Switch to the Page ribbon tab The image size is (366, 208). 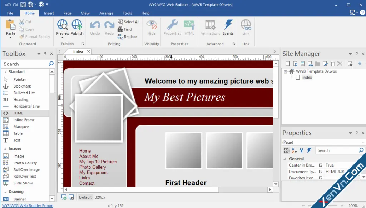68,13
